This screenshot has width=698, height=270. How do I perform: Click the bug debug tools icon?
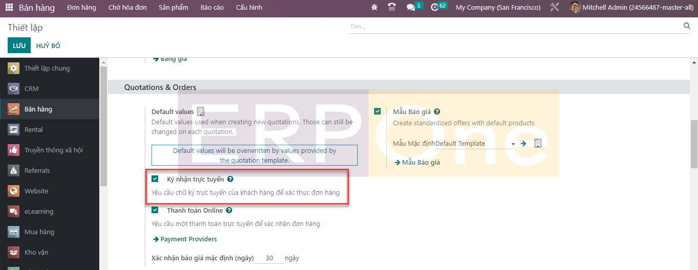coord(374,8)
